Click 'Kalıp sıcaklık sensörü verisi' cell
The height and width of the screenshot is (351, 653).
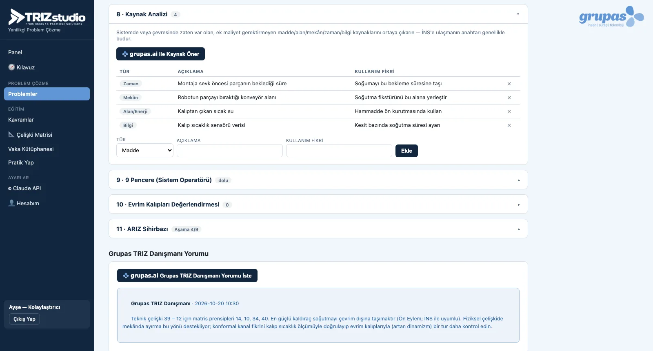point(211,125)
